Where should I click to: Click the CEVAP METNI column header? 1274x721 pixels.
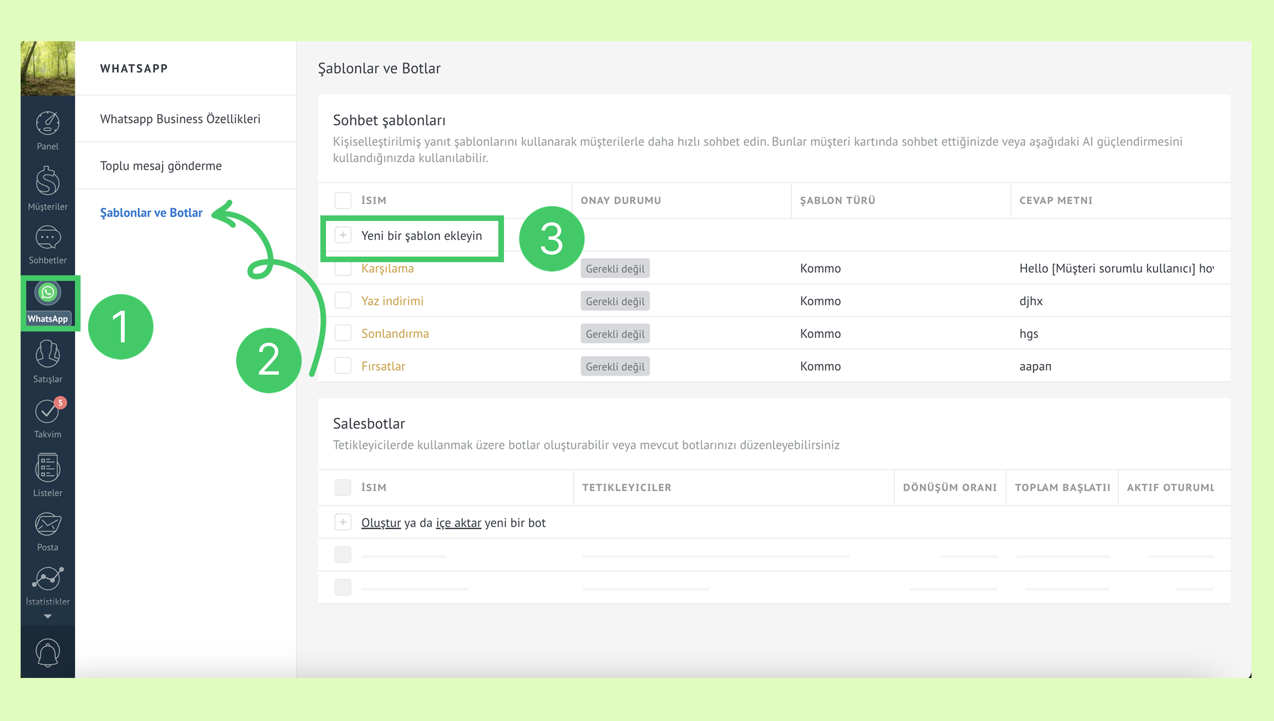pos(1056,200)
